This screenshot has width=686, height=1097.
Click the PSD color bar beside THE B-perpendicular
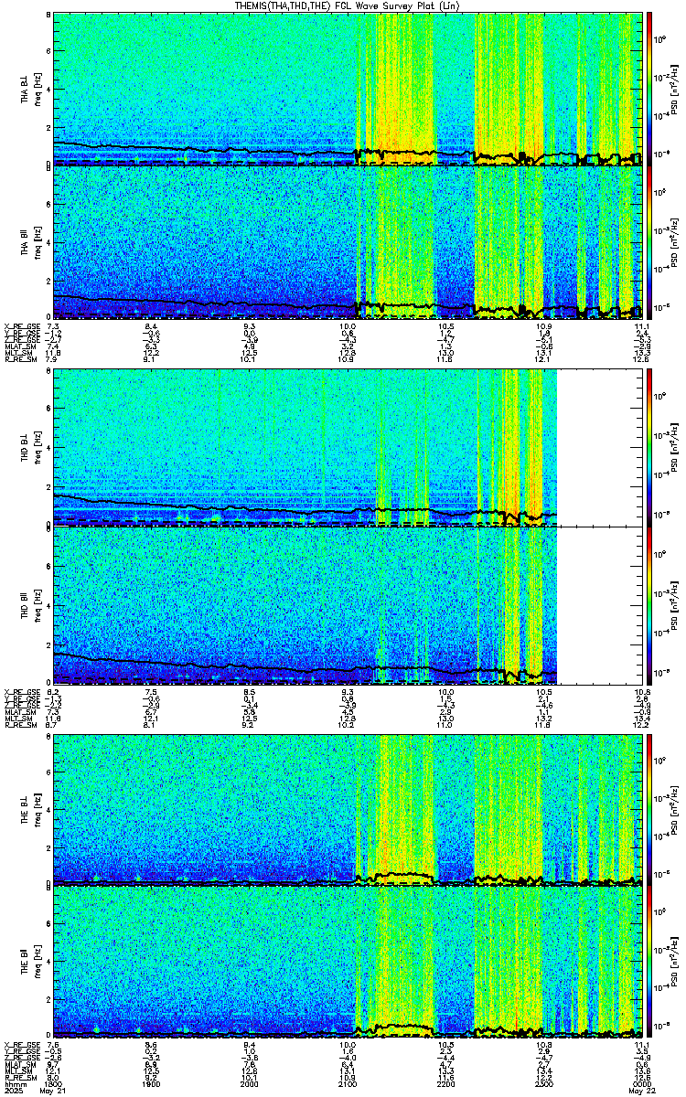pyautogui.click(x=649, y=809)
